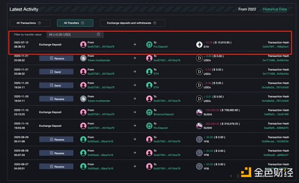Screen dimensions: 299x183
Task: Click info icon on Exchange deposits and withdrawals
Action: tap(155, 23)
